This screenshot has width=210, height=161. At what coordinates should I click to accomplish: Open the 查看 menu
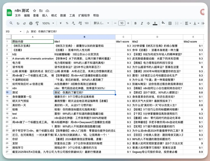click(36, 15)
